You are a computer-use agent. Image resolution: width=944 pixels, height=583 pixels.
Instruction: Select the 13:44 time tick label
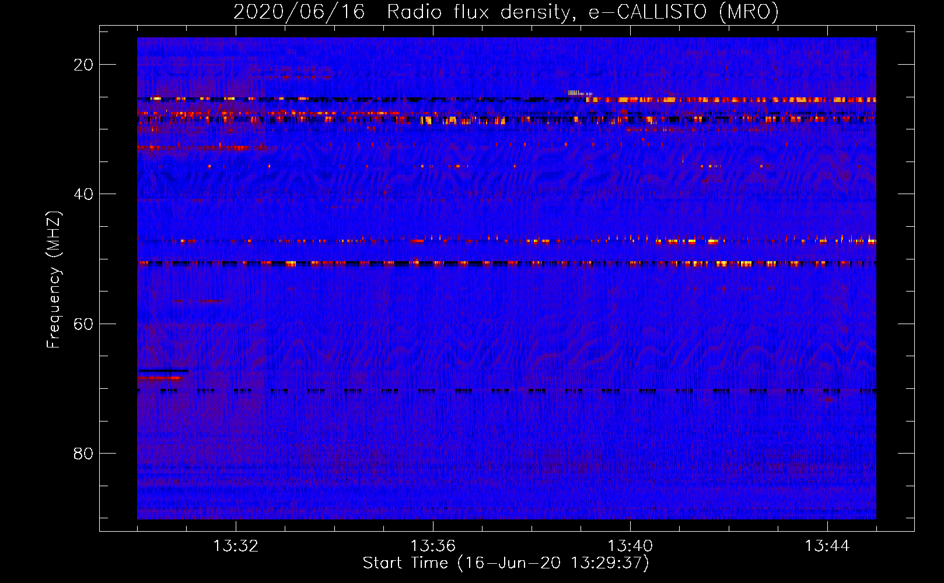pos(827,546)
